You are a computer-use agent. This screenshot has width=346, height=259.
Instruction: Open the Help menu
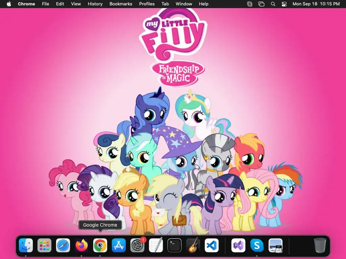click(x=203, y=4)
